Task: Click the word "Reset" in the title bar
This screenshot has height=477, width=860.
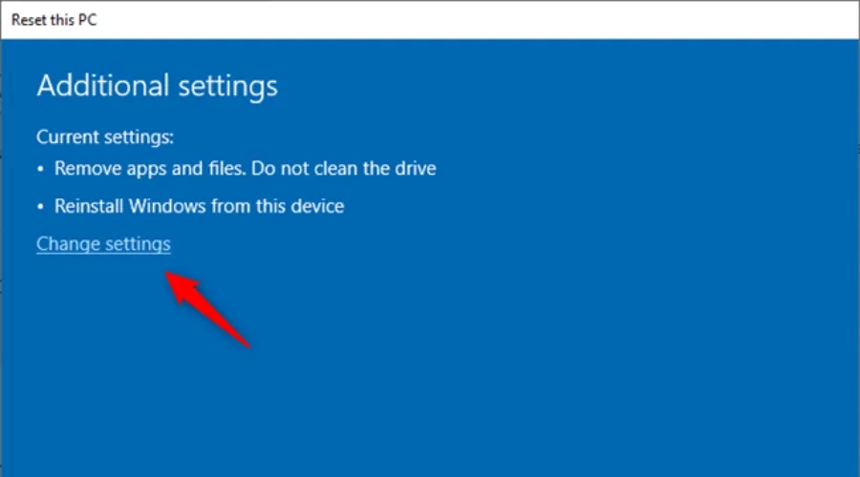Action: pyautogui.click(x=30, y=19)
